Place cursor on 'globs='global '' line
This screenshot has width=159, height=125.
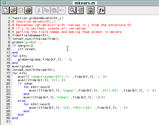pyautogui.click(x=27, y=42)
